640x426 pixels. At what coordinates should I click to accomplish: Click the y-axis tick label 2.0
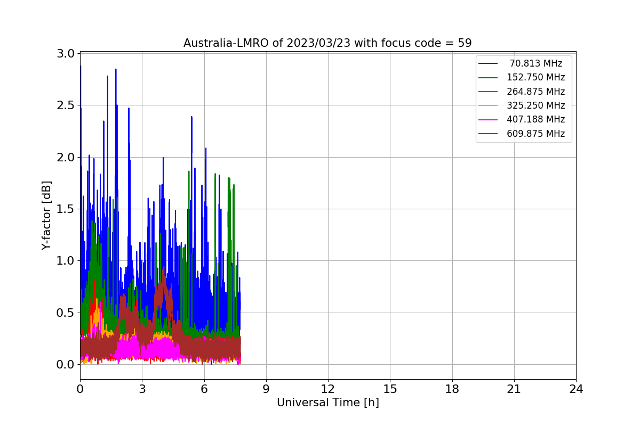[66, 157]
